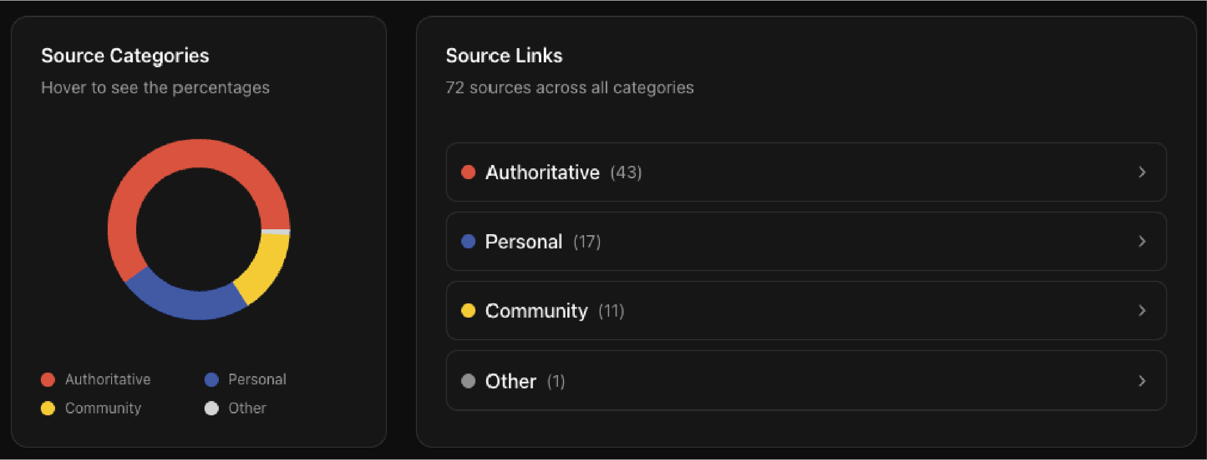Toggle Authoritative legend item in chart
The height and width of the screenshot is (460, 1207).
tap(96, 379)
